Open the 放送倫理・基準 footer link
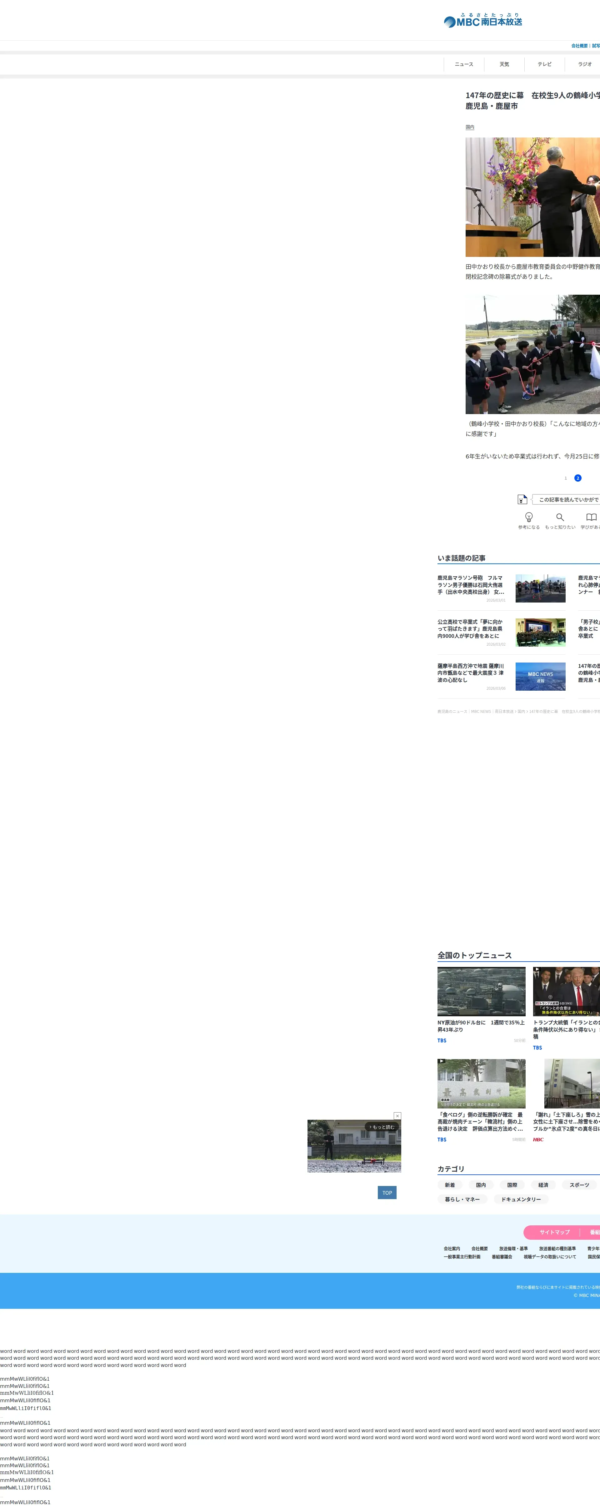The height and width of the screenshot is (1506, 600). pyautogui.click(x=513, y=1248)
